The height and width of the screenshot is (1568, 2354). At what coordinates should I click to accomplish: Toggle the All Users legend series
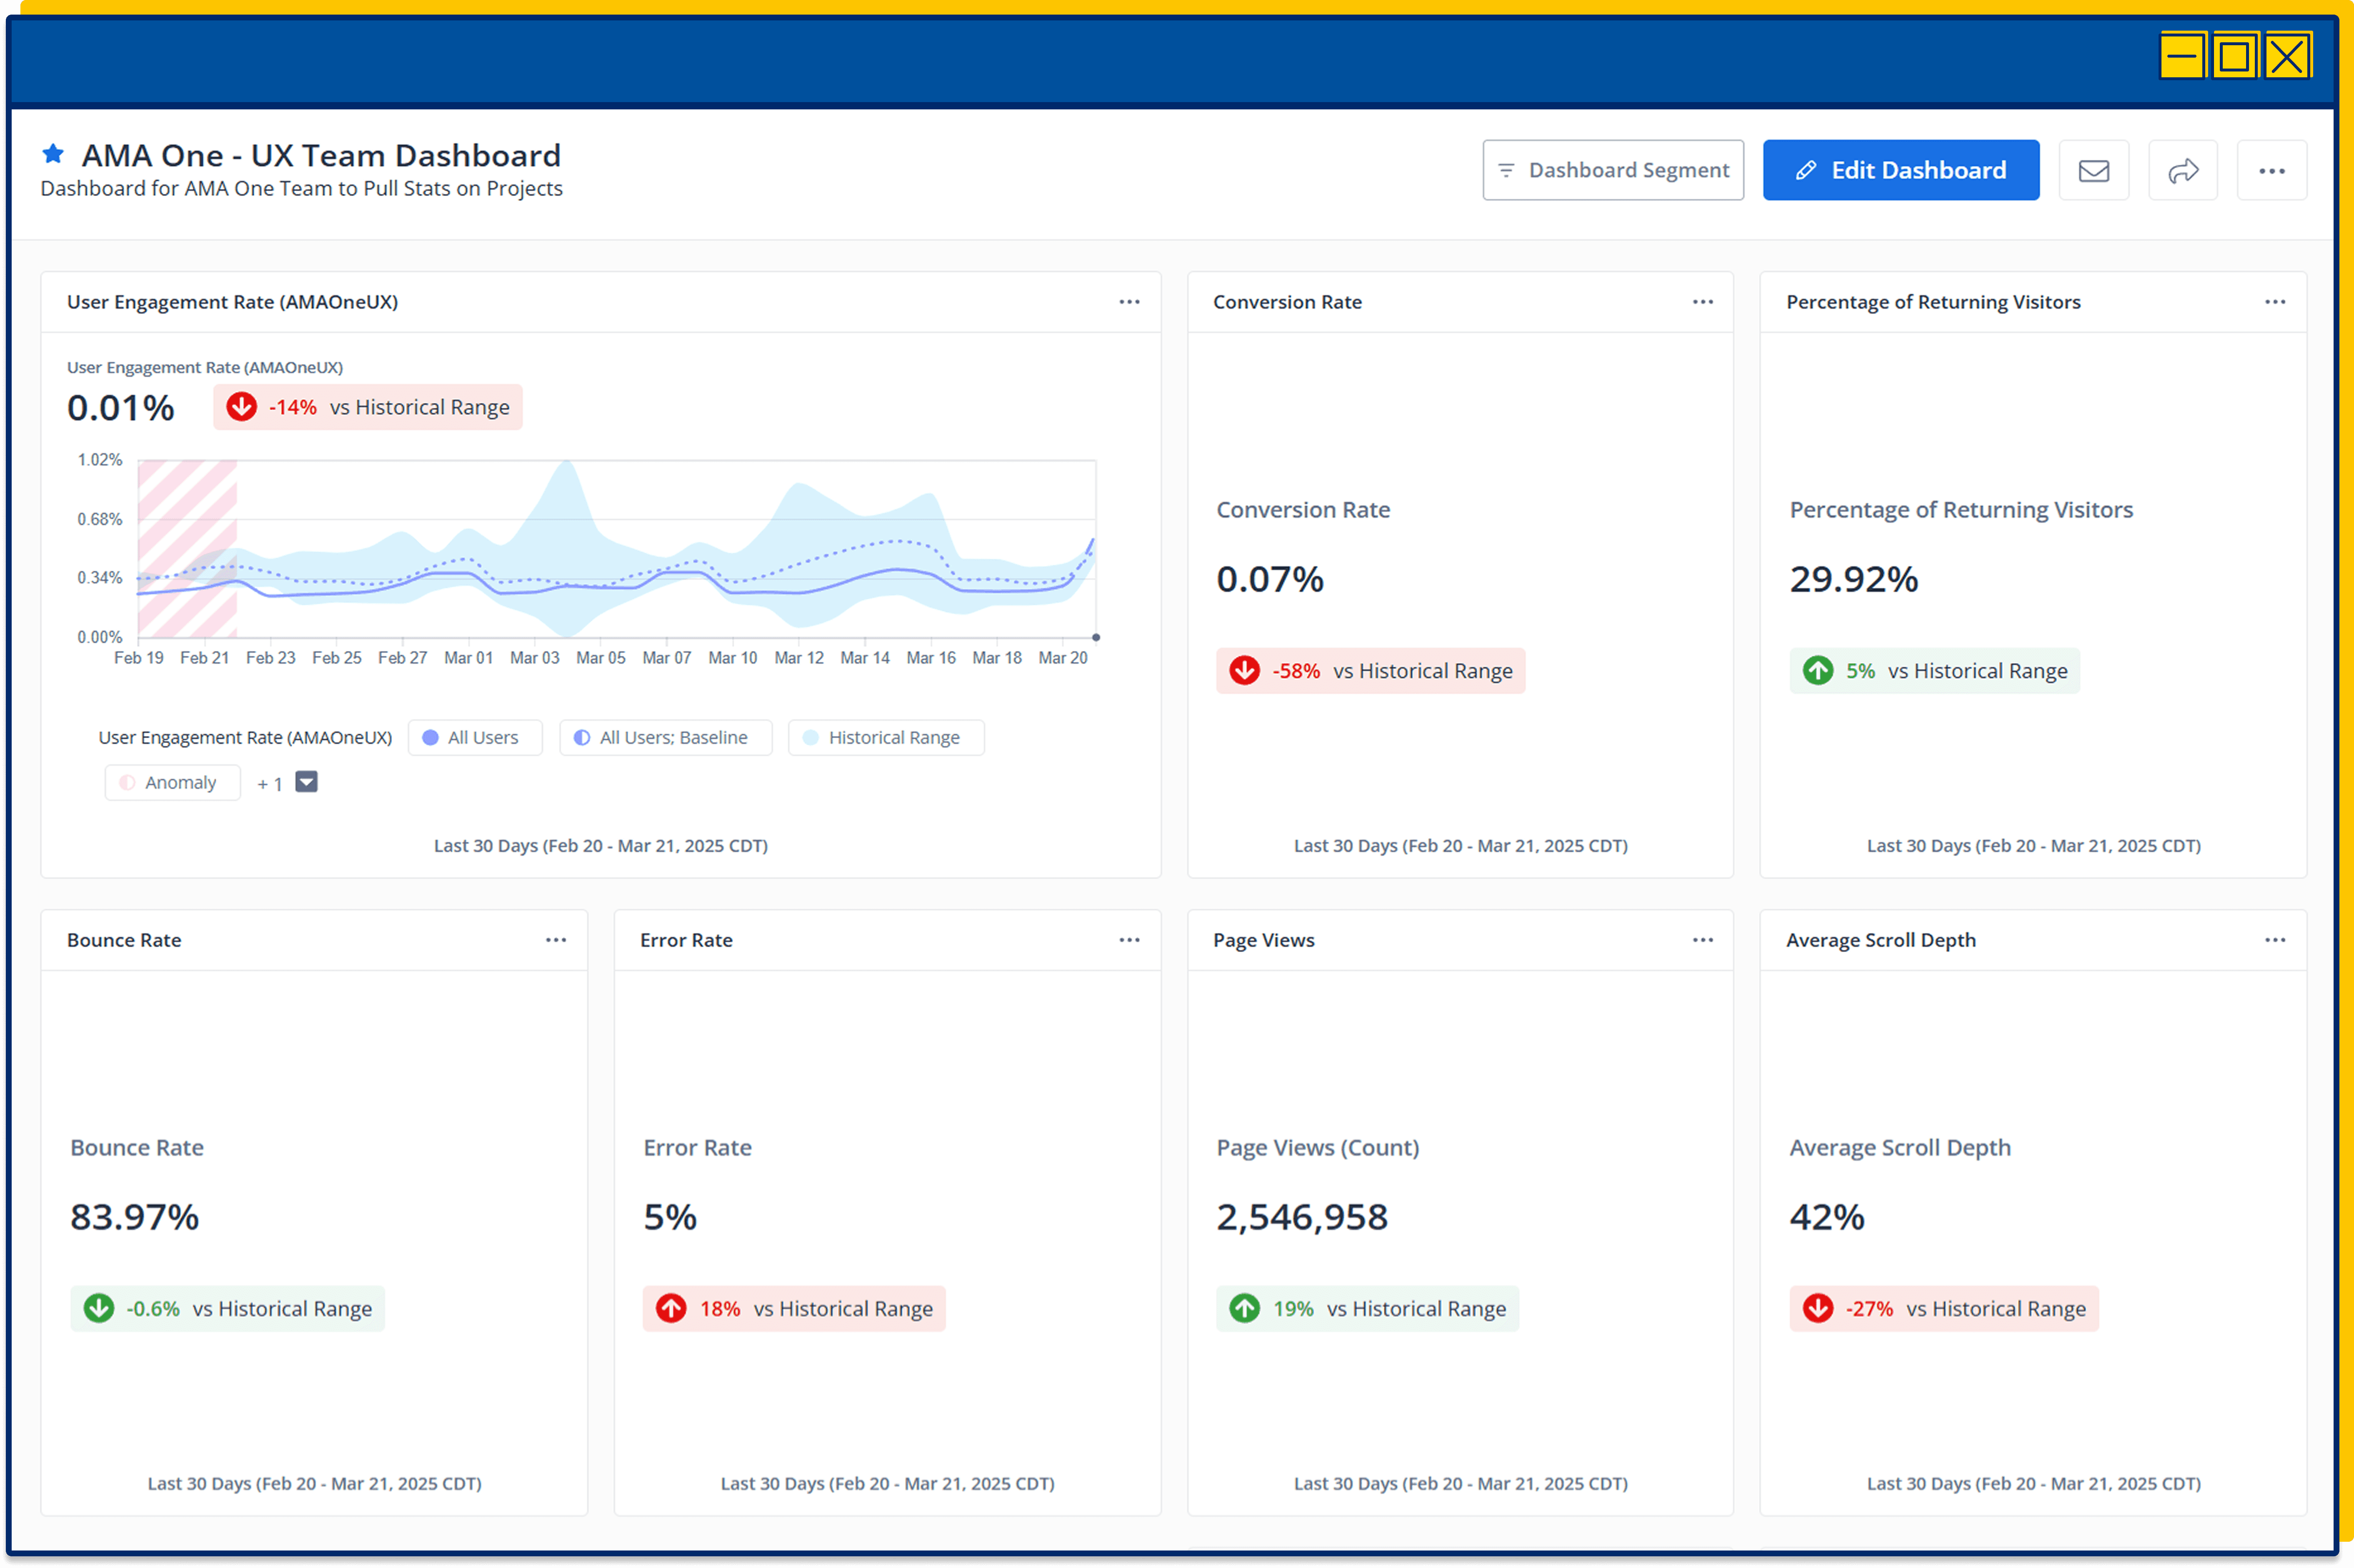tap(474, 738)
